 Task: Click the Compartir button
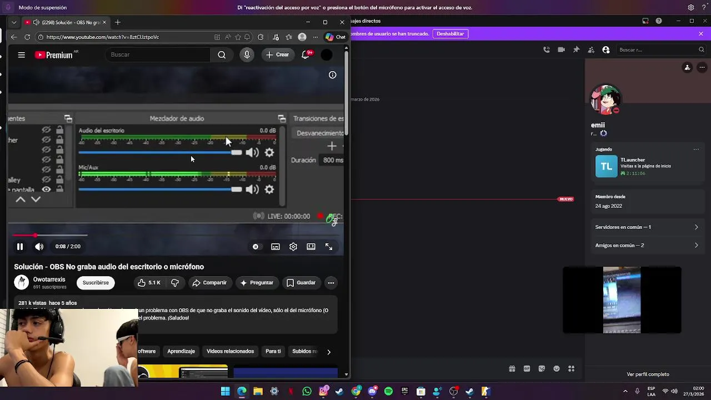coord(209,283)
